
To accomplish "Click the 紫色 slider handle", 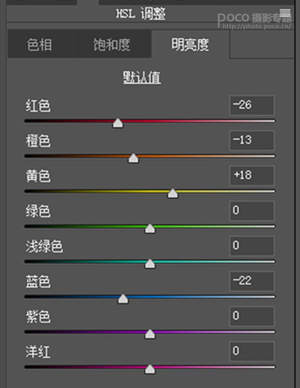I will (x=149, y=334).
